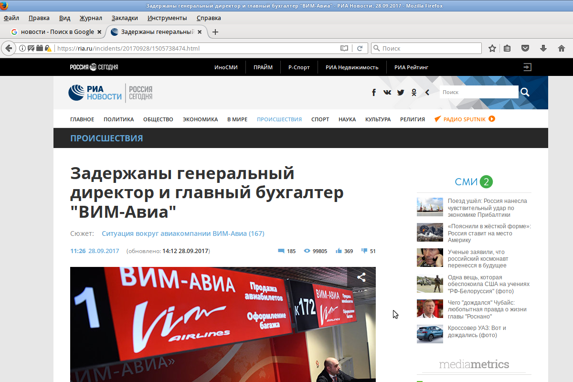Click the Firefox back navigation button
The height and width of the screenshot is (382, 573).
[9, 48]
